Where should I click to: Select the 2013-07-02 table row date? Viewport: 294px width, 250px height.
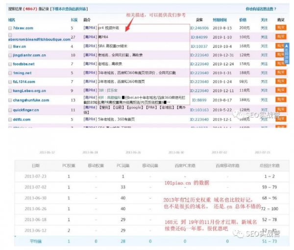tap(35, 187)
